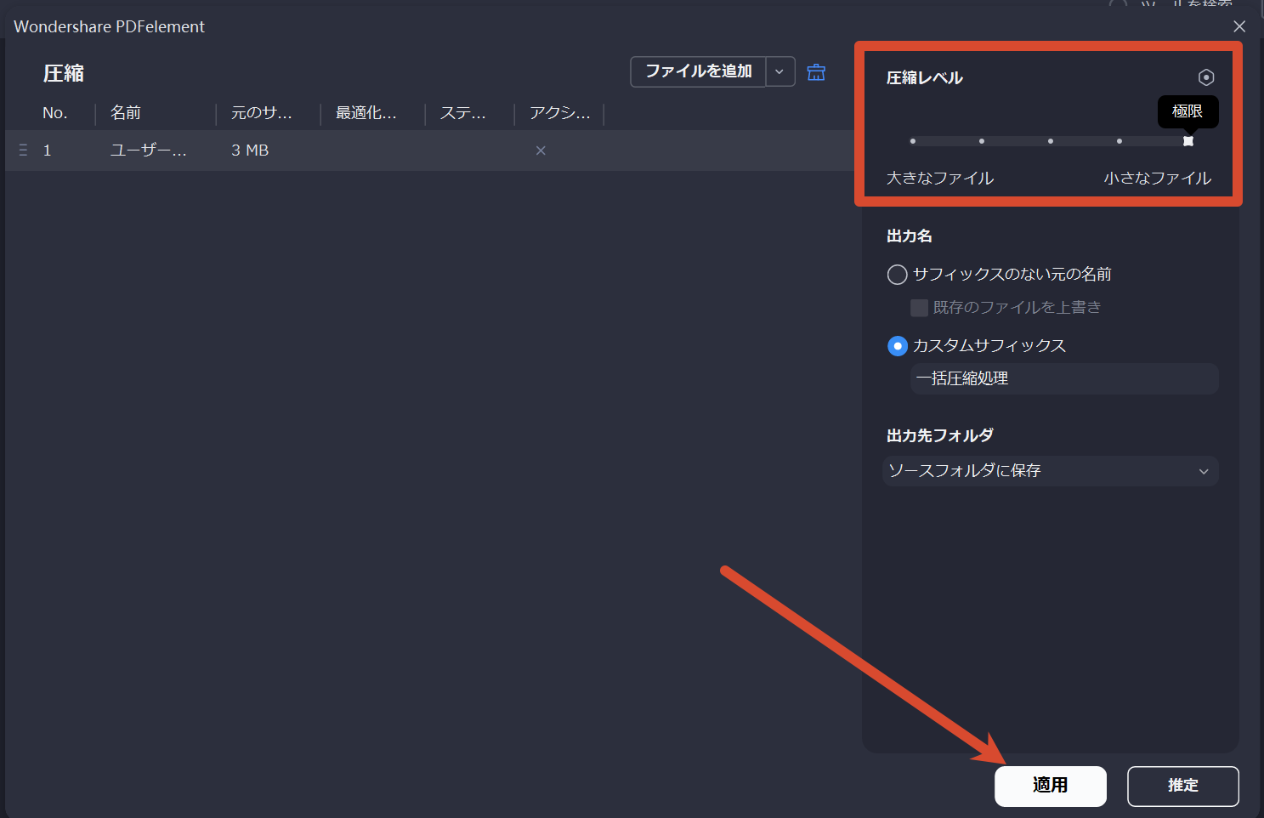Click the No. column header

coord(55,113)
